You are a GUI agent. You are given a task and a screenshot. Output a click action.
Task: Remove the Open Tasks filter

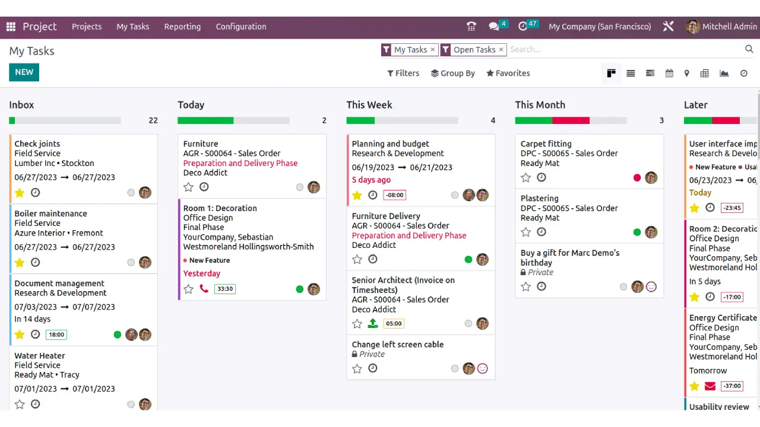[501, 49]
